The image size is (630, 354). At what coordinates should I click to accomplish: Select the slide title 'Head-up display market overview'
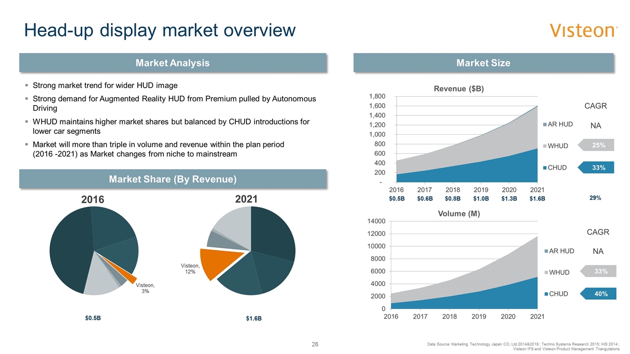coord(160,30)
